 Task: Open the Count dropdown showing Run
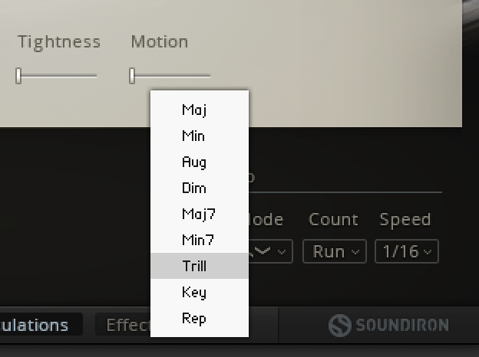click(x=333, y=251)
